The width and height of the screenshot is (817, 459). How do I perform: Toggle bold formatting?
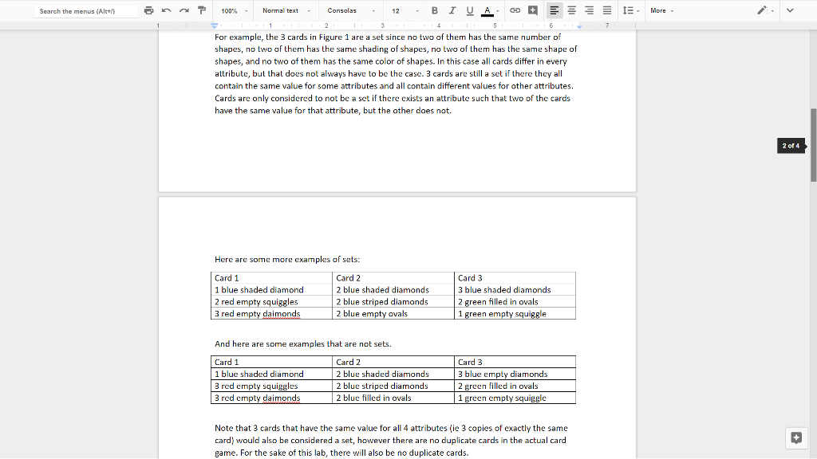435,10
